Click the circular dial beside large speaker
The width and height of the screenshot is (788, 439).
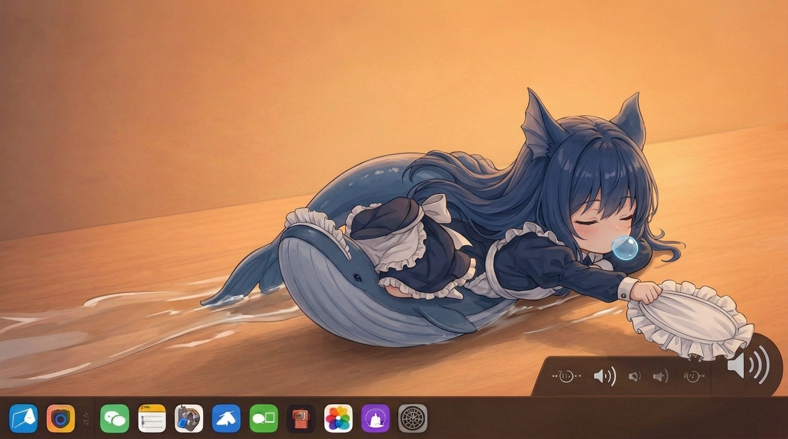click(693, 376)
